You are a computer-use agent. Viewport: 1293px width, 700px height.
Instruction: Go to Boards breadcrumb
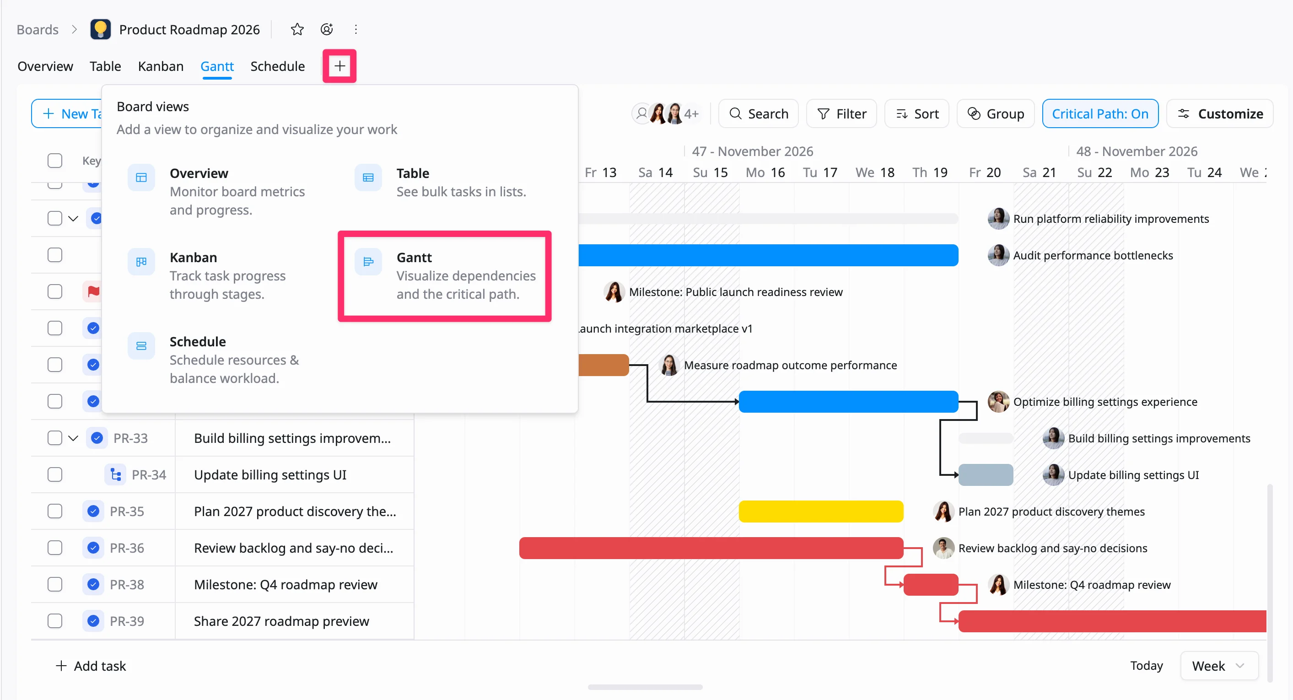point(38,30)
